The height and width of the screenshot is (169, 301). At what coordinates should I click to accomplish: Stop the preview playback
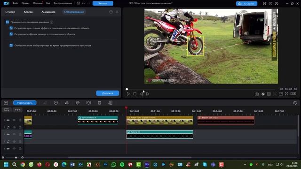click(135, 94)
